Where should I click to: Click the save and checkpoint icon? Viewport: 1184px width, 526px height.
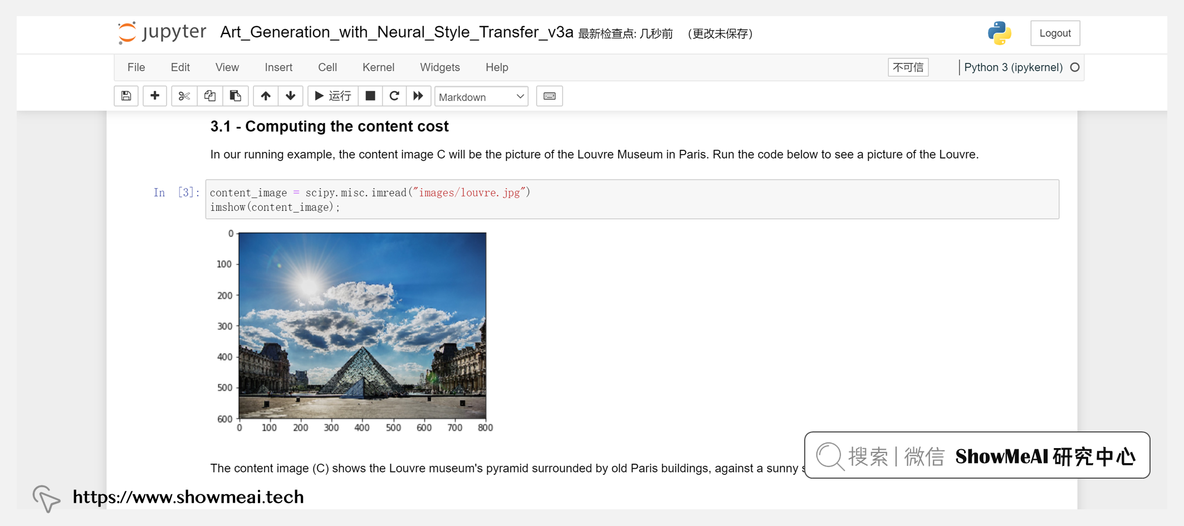(126, 96)
